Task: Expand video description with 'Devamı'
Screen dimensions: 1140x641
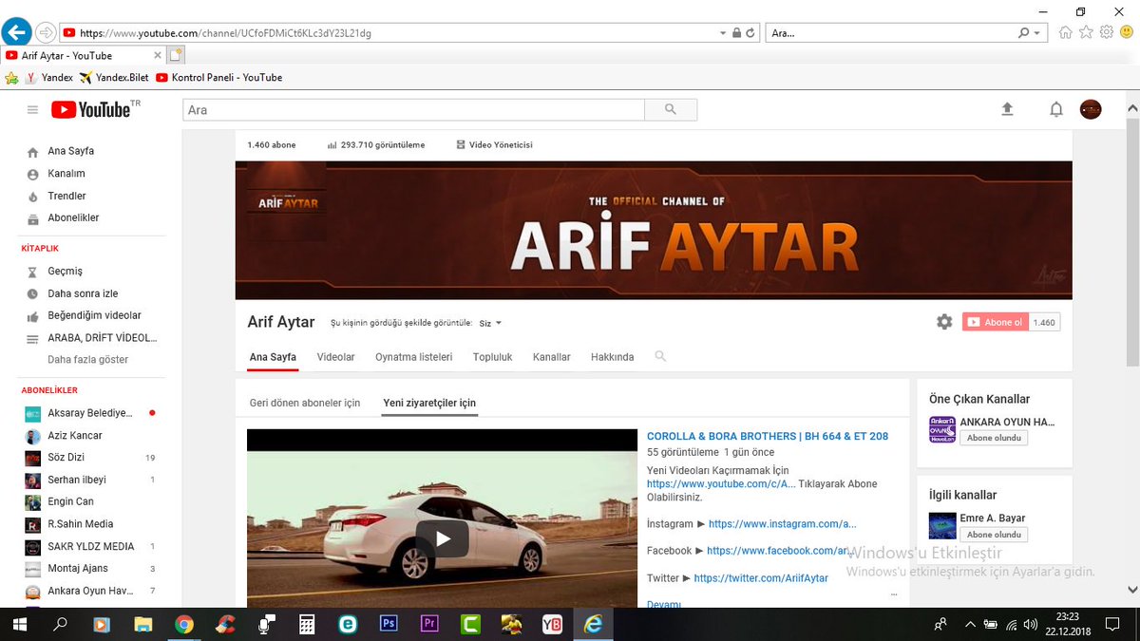Action: point(664,604)
